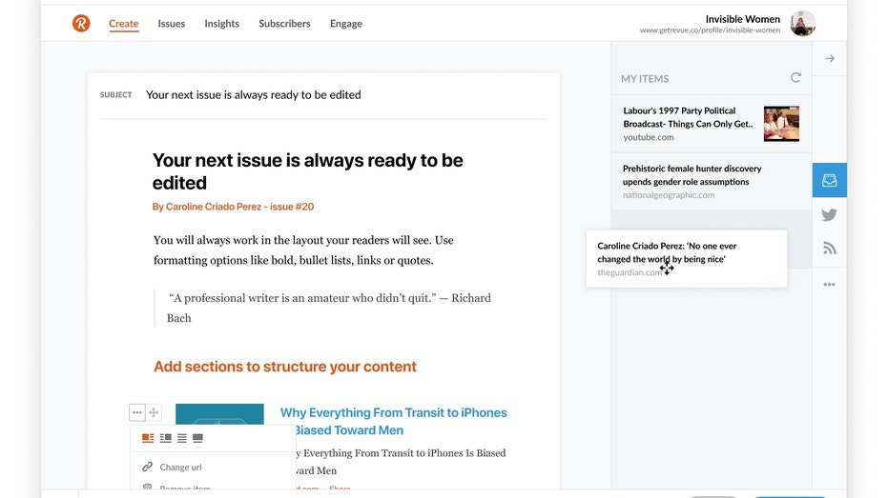The height and width of the screenshot is (498, 888).
Task: Open the Invisible Women profile avatar
Action: (x=802, y=23)
